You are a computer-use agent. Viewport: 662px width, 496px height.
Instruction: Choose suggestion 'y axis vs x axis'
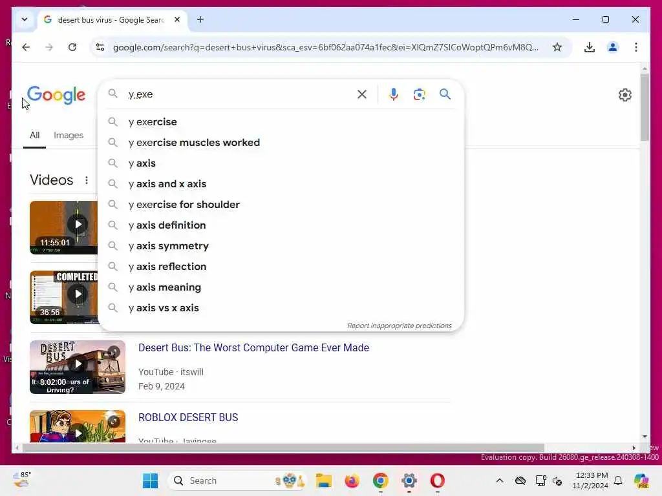pyautogui.click(x=281, y=308)
